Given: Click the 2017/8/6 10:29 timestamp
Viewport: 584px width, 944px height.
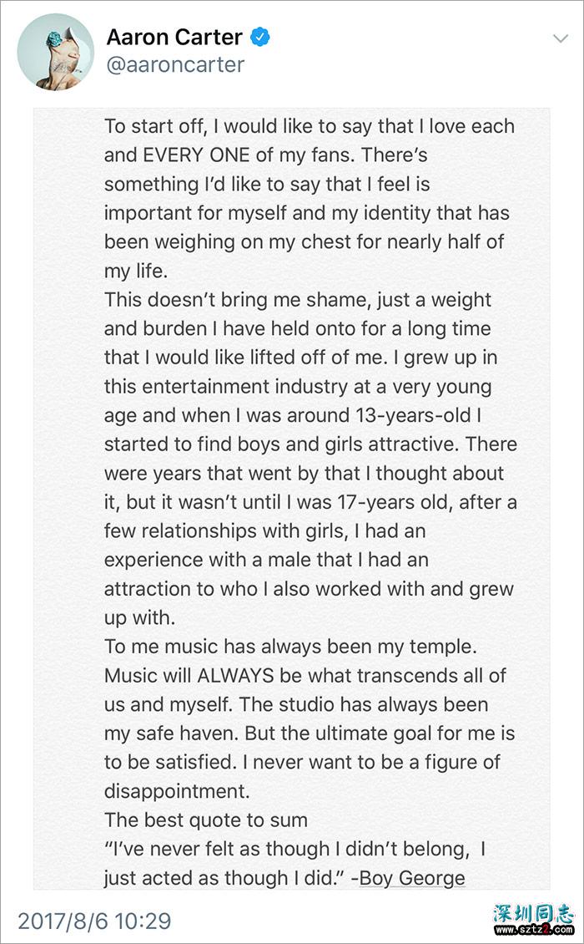Looking at the screenshot, I should 94,921.
